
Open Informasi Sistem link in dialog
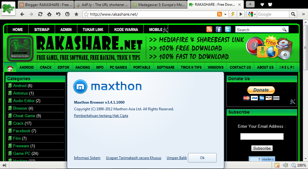[x=87, y=158]
